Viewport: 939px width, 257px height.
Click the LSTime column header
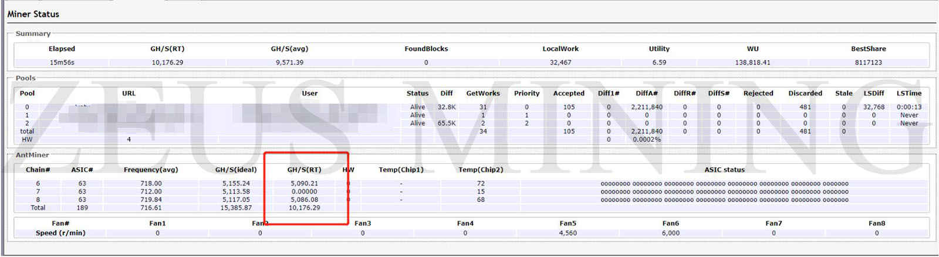[909, 93]
